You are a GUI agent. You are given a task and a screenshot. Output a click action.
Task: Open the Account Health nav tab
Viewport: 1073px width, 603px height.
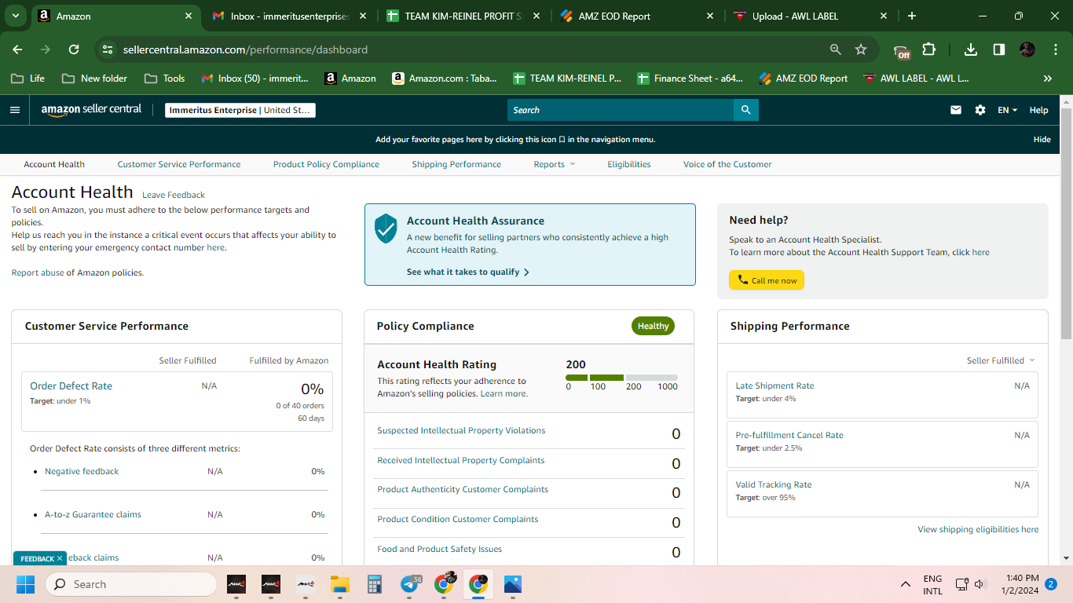click(54, 164)
